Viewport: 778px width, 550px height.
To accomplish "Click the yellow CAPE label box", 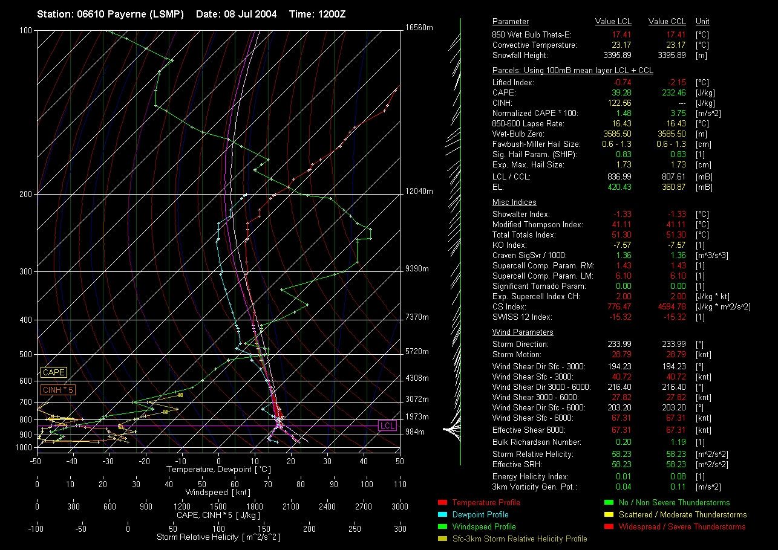I will coord(54,373).
